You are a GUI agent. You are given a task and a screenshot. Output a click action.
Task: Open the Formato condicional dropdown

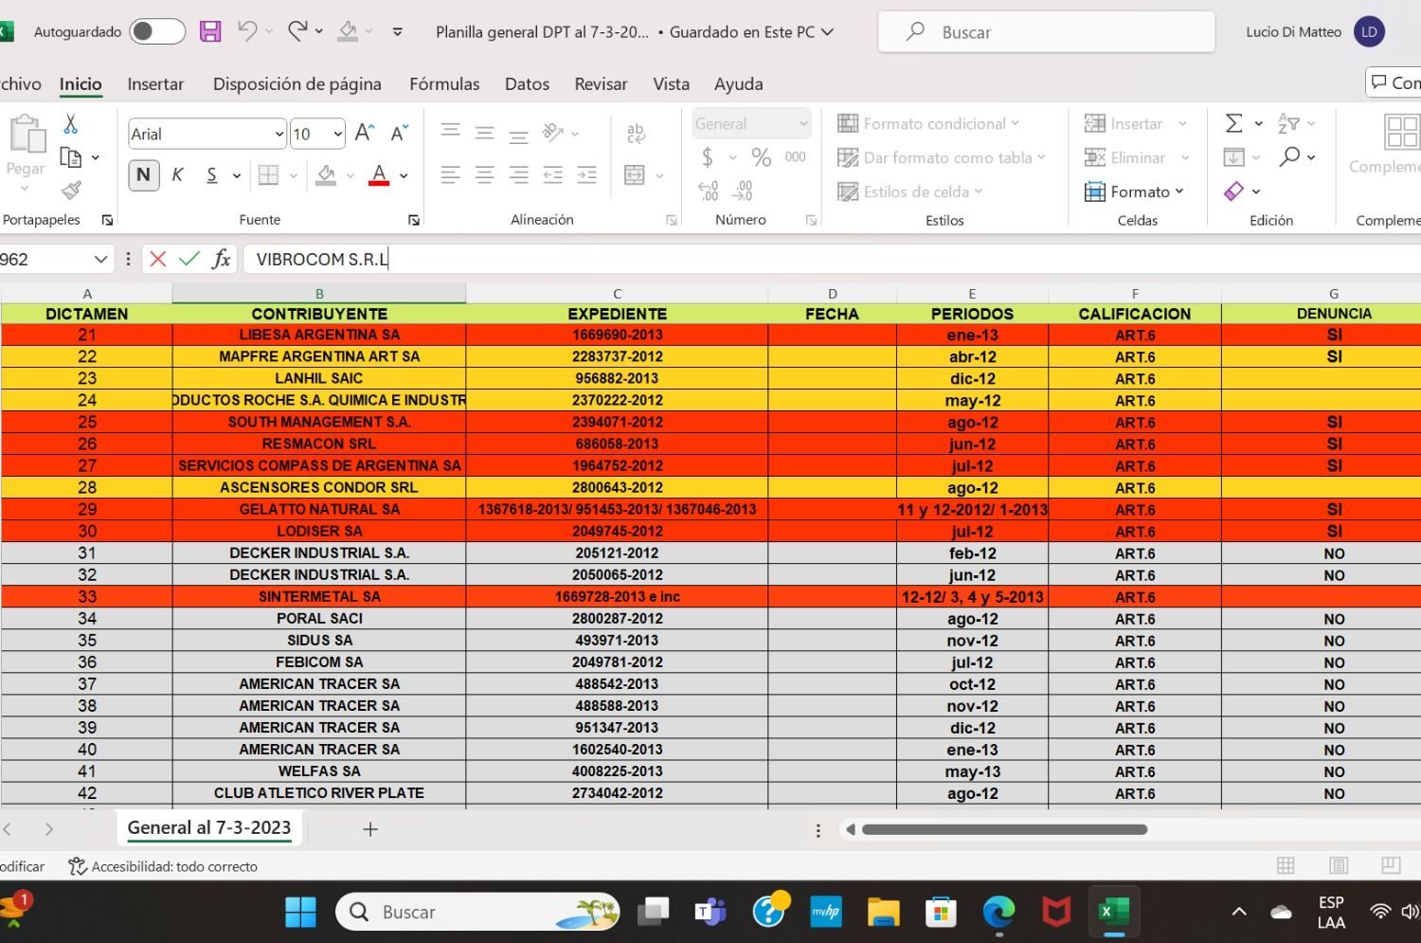929,123
